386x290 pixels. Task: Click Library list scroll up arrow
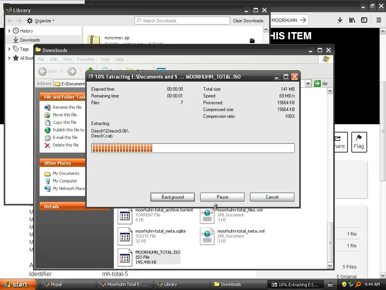266,29
